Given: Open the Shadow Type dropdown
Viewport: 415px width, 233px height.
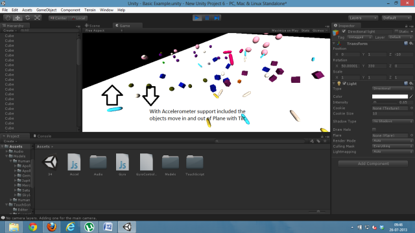Looking at the screenshot, I should [x=392, y=121].
